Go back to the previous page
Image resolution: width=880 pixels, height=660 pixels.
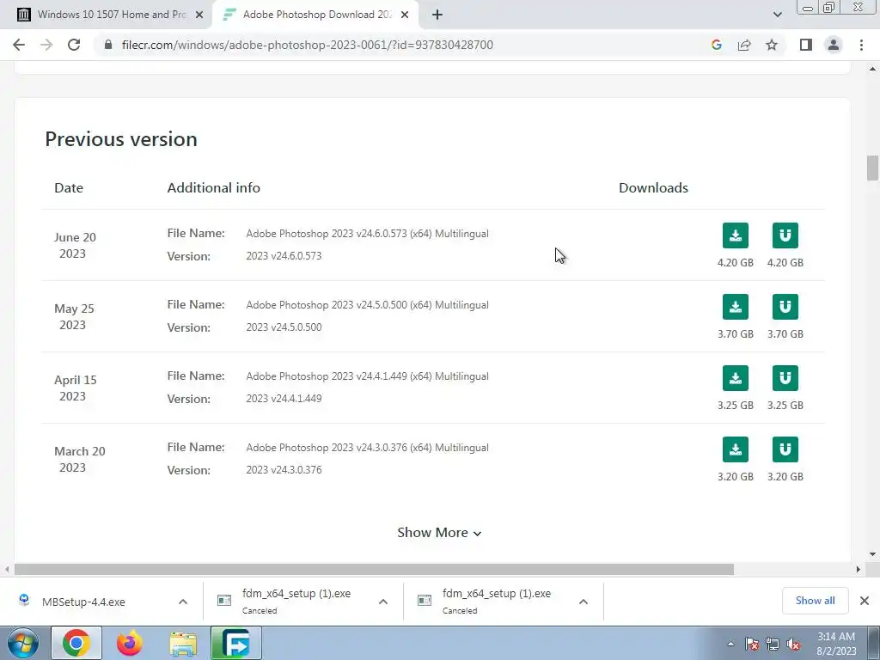[19, 45]
